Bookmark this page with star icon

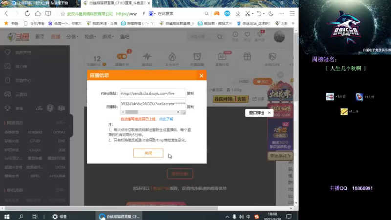click(63, 14)
